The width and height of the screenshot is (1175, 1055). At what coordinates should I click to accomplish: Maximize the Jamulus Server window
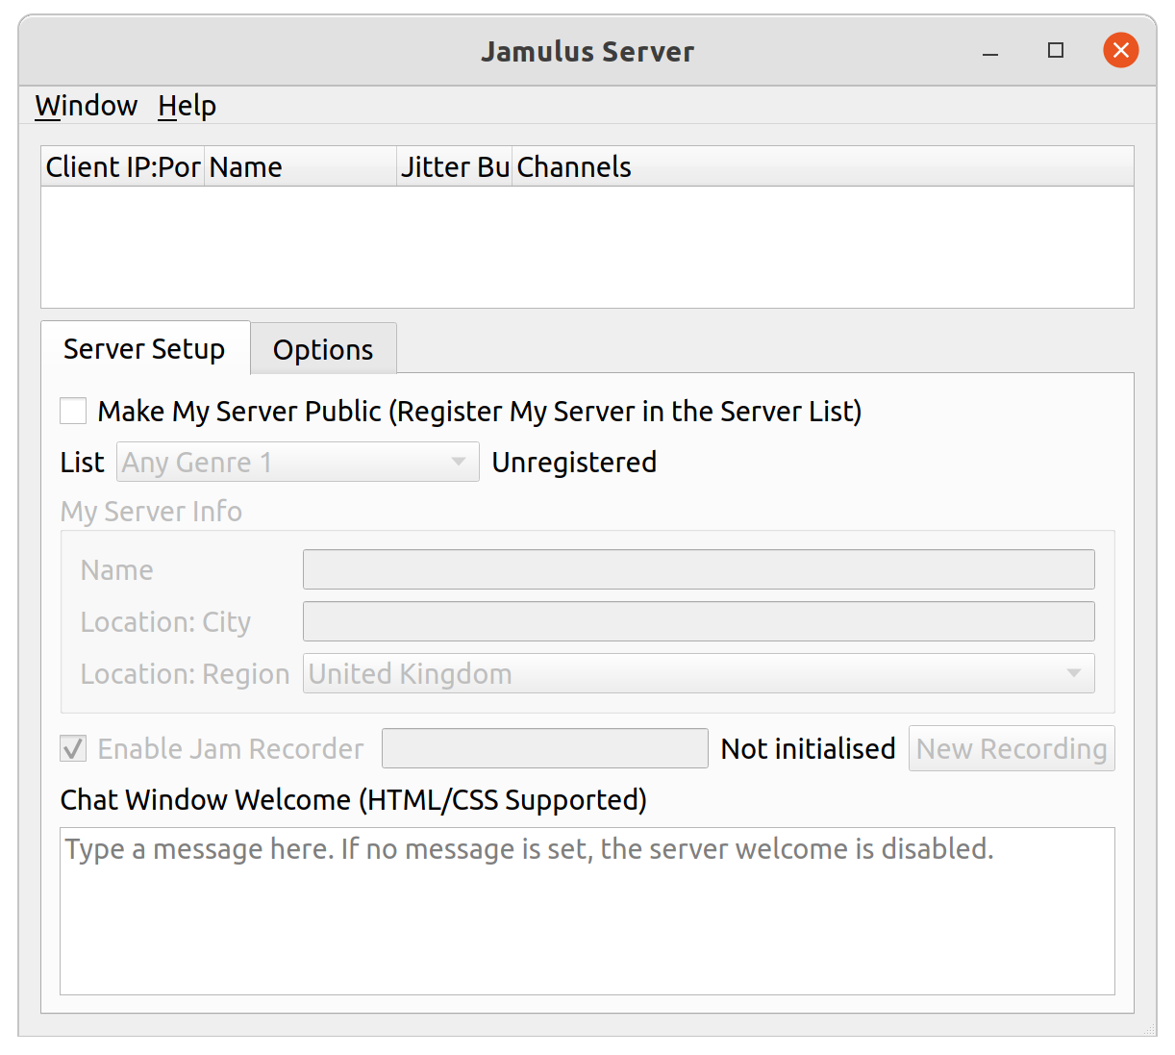pyautogui.click(x=1055, y=50)
